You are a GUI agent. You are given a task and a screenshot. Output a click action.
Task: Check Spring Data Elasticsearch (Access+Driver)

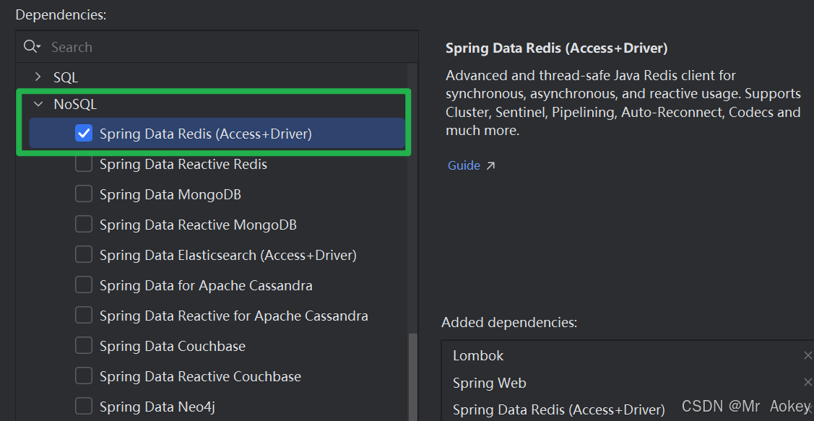(x=84, y=255)
